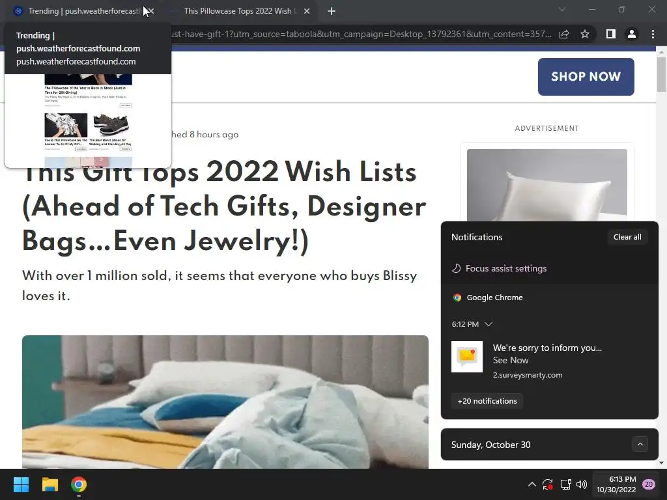Click the notification count badge 20
Screen dimensions: 667x500
[649, 484]
